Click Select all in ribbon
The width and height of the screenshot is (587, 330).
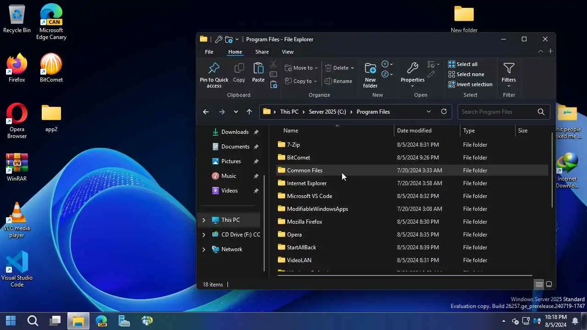coord(463,64)
